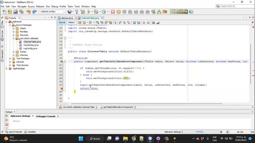The height and width of the screenshot is (143, 255).
Task: Run the project with green play icon
Action: point(89,12)
